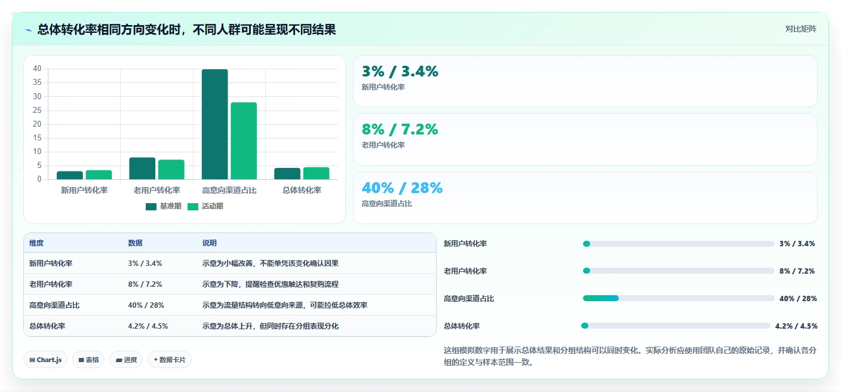This screenshot has height=392, width=841.
Task: Click the lightning icon beside the title
Action: point(28,30)
